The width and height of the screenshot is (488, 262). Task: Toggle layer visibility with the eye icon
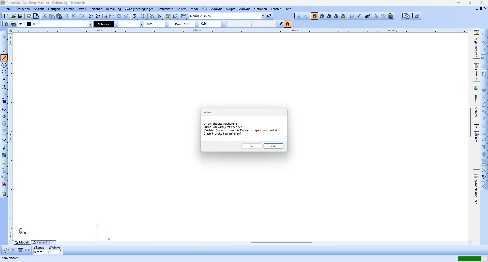(20, 24)
